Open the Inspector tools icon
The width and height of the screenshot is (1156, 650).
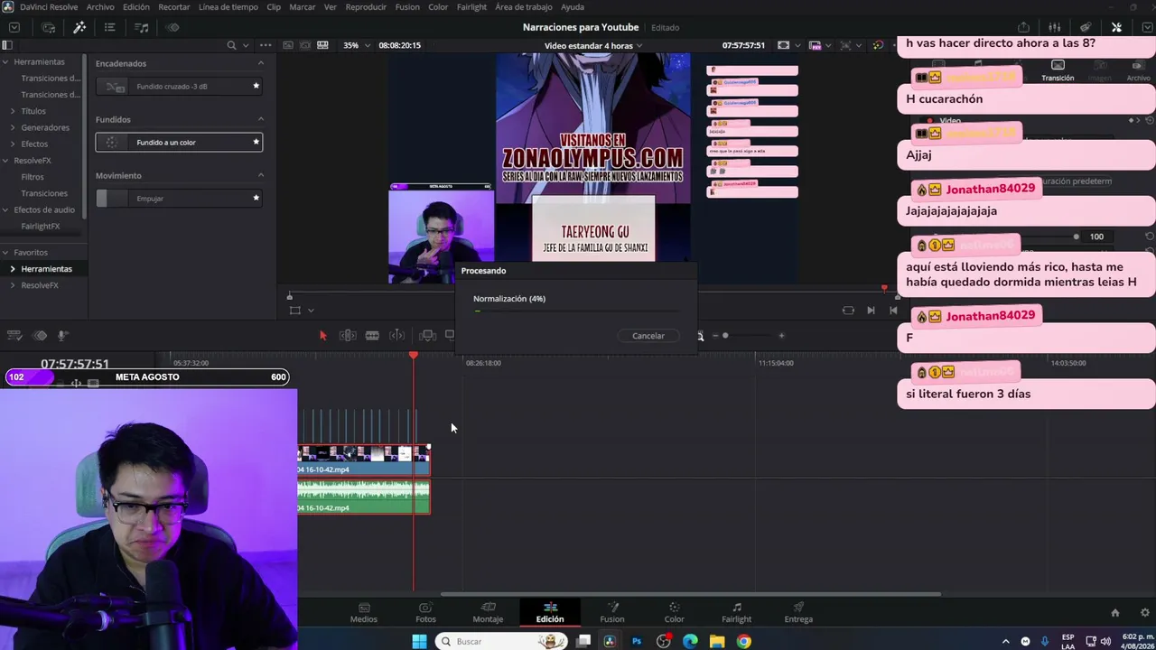1116,27
